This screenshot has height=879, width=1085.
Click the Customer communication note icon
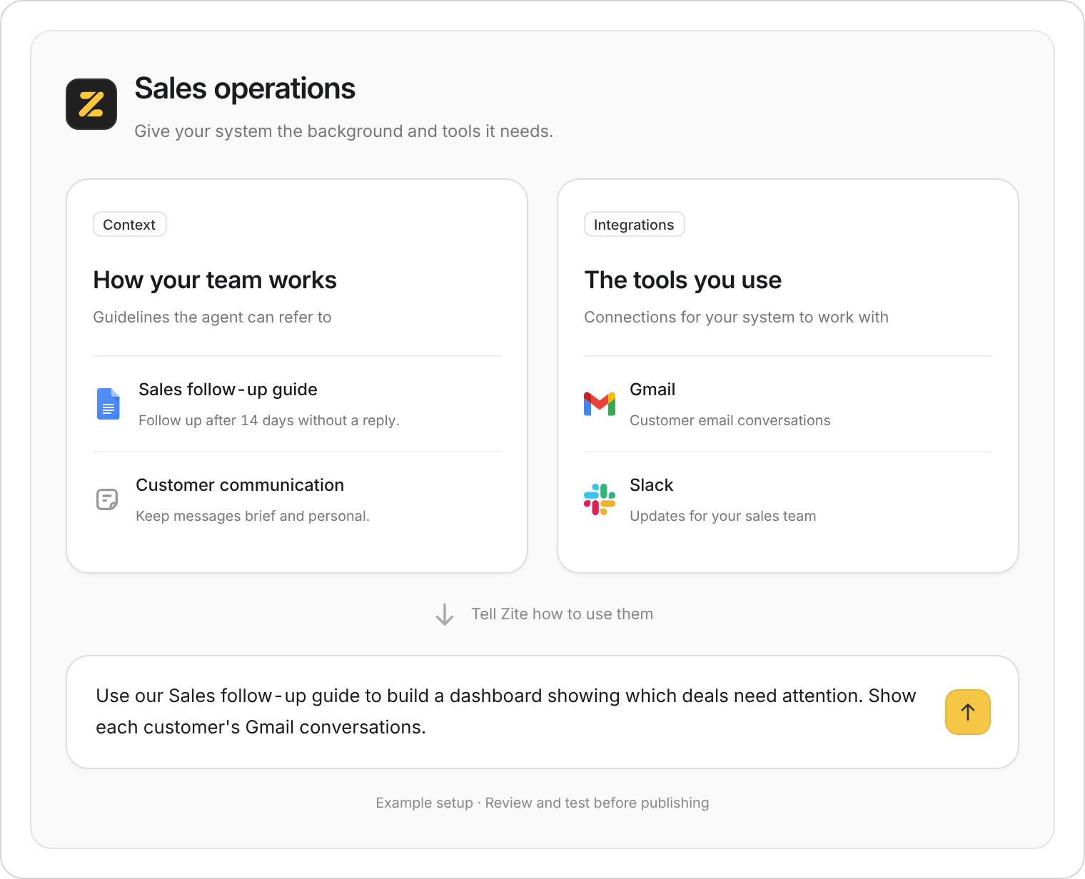click(x=107, y=499)
